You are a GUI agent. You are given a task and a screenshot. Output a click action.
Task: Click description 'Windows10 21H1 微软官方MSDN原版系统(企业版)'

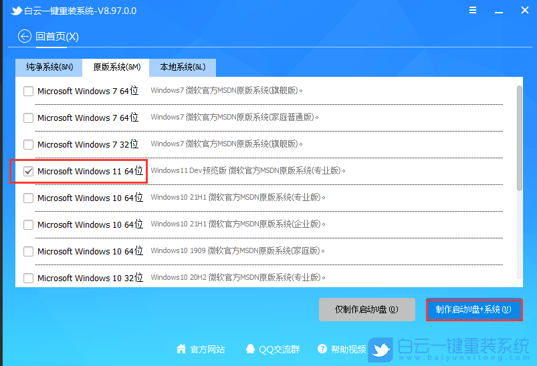pos(238,224)
